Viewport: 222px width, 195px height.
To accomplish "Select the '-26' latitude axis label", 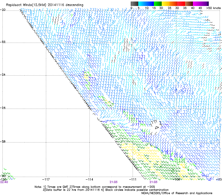I will click(x=3, y=108).
